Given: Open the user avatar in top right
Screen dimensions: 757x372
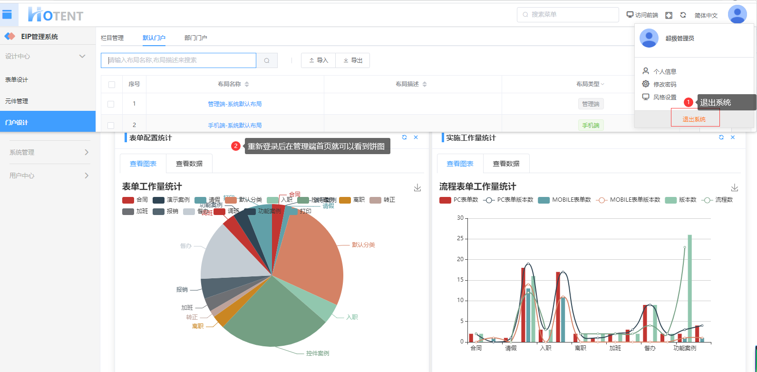Looking at the screenshot, I should tap(737, 14).
